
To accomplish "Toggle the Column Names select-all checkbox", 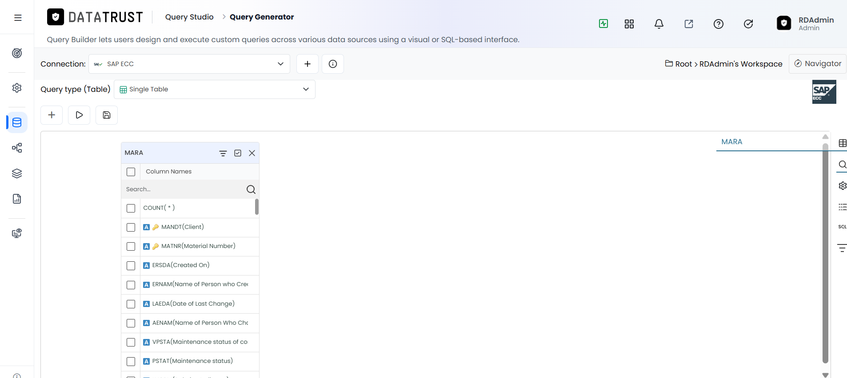I will coord(131,172).
